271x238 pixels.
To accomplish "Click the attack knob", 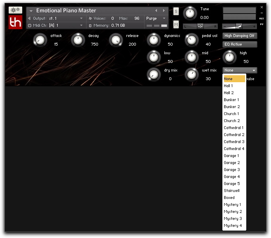I will [40, 40].
